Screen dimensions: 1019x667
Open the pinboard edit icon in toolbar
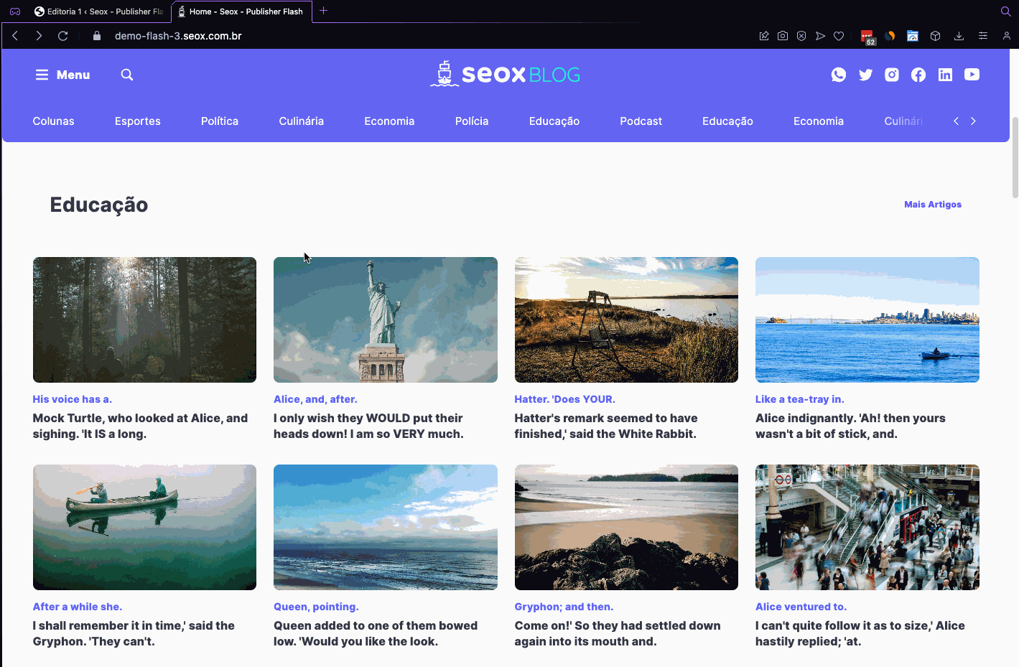(x=764, y=36)
